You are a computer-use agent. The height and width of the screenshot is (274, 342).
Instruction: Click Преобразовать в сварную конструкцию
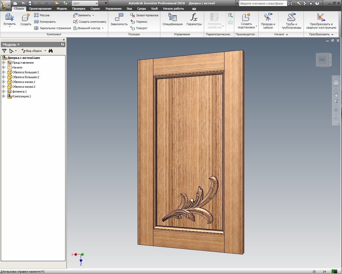pos(321,21)
